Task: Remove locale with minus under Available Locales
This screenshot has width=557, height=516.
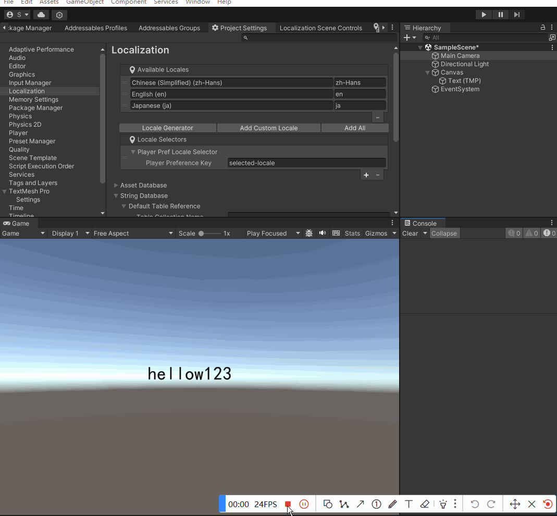Action: (x=378, y=117)
